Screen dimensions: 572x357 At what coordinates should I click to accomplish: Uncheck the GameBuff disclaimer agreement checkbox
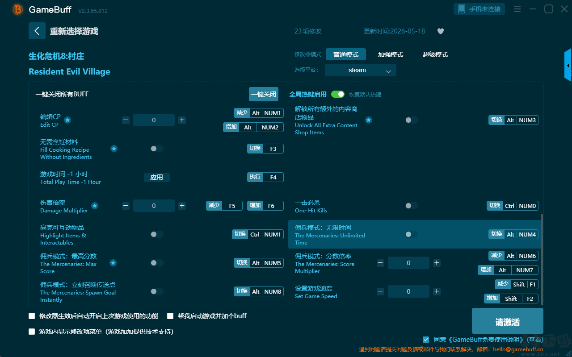pyautogui.click(x=426, y=340)
